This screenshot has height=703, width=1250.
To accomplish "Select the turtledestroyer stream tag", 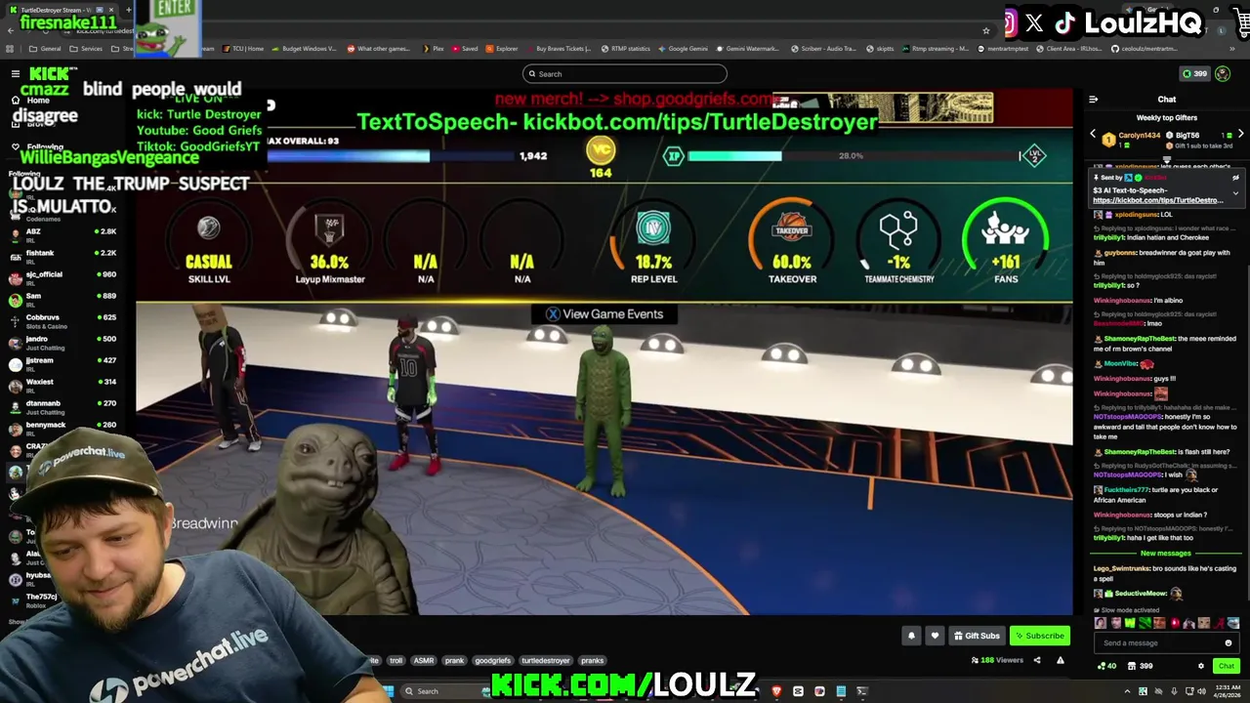I will coord(545,661).
